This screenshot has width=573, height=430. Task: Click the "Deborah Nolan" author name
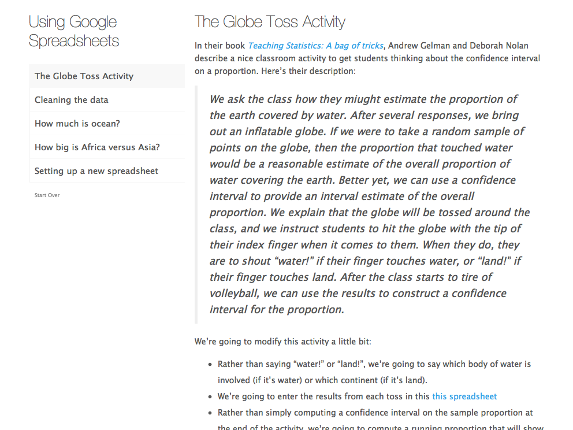499,46
